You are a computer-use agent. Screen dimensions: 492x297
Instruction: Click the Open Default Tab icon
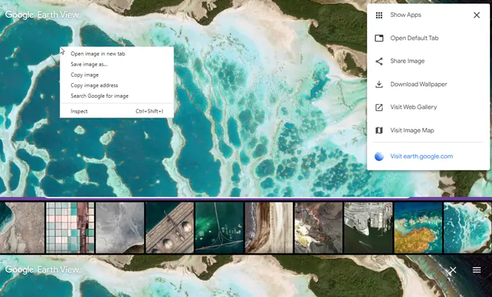(x=379, y=38)
